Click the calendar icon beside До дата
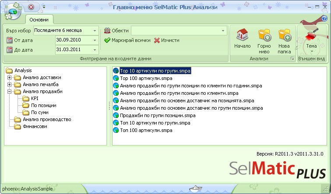Screen dimensions: 331x194 pos(9,50)
